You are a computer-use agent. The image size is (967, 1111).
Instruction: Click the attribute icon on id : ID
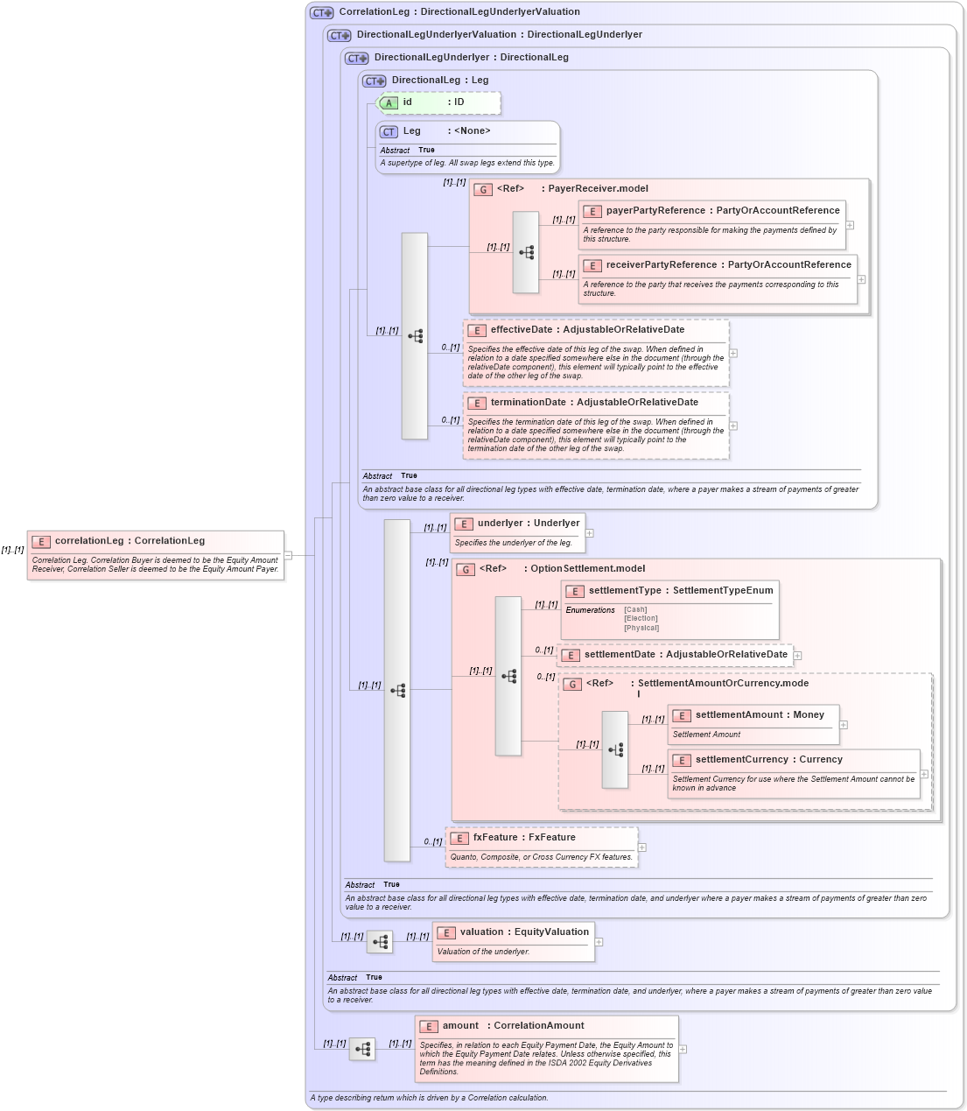point(388,102)
